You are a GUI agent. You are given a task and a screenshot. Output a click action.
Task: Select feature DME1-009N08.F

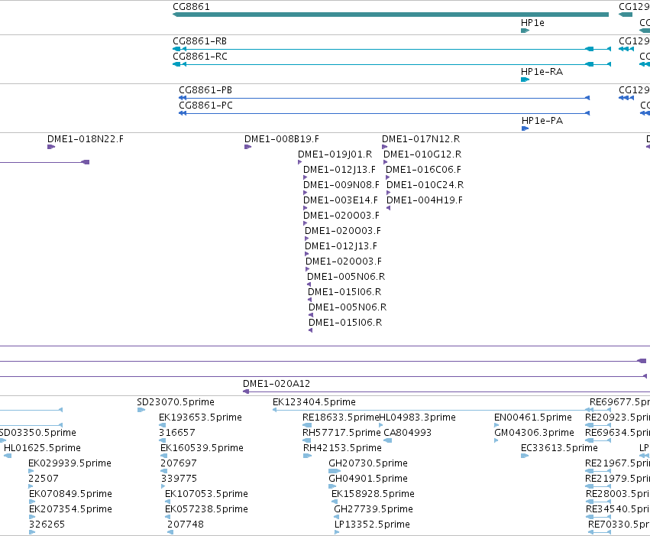point(341,185)
